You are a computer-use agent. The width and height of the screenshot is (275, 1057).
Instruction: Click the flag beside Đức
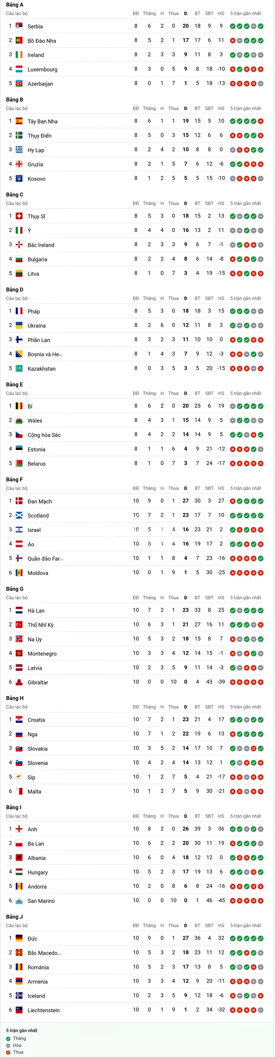[19, 938]
